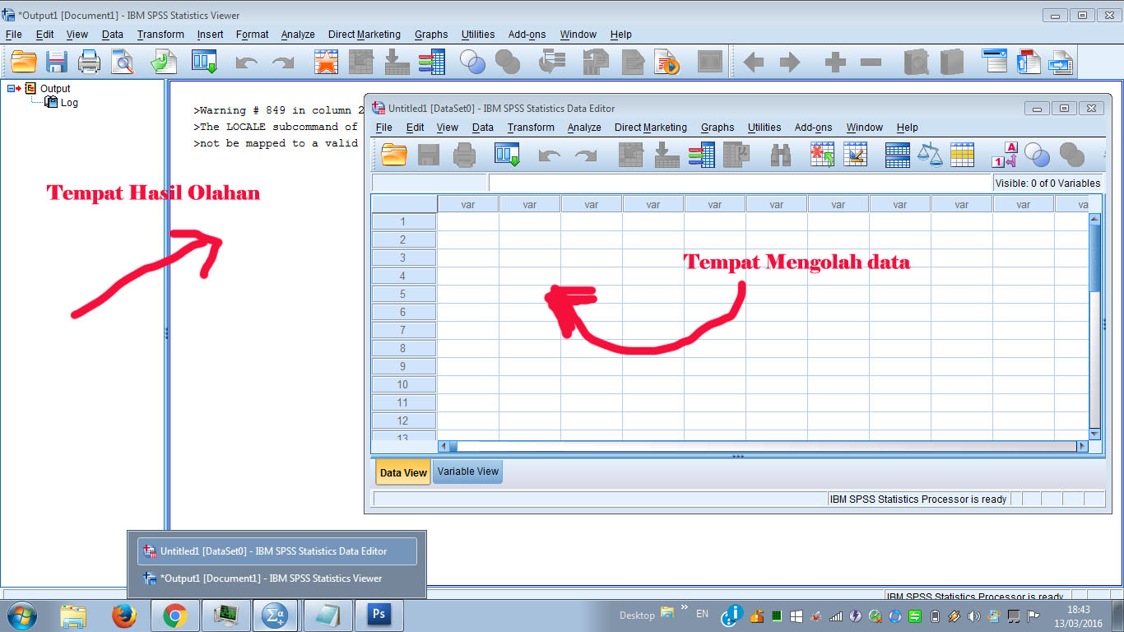Click Find binoculars icon in Data Editor
The image size is (1124, 632).
coord(781,154)
